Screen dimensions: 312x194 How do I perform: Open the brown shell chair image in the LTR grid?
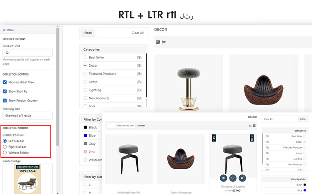[x=264, y=90]
